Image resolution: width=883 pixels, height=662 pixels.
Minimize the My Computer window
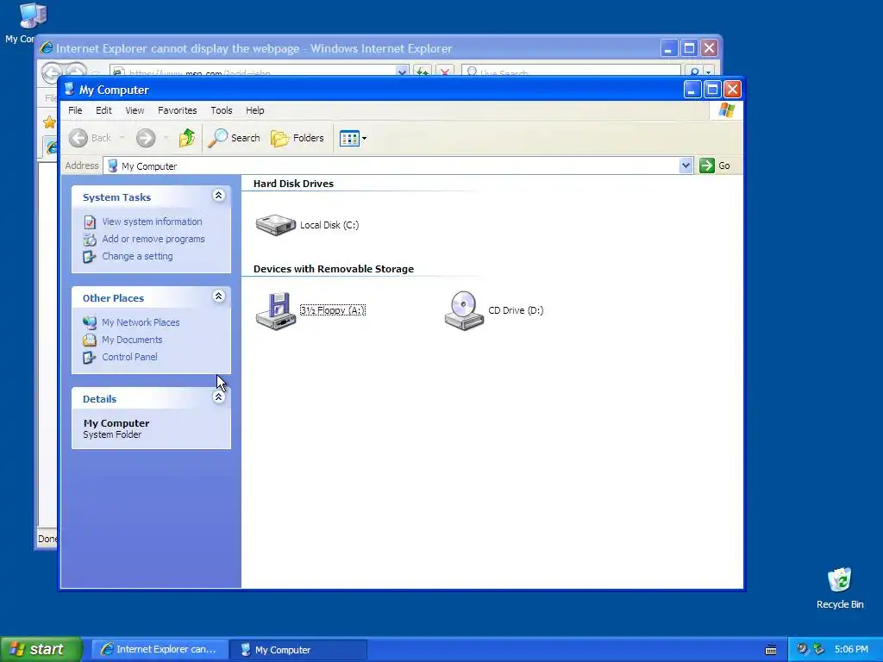692,89
